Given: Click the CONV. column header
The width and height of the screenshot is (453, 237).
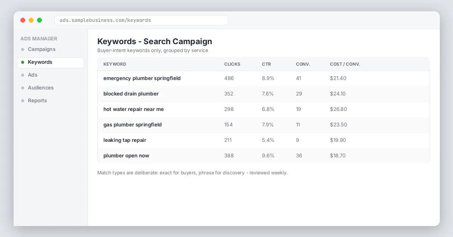Looking at the screenshot, I should (x=303, y=64).
